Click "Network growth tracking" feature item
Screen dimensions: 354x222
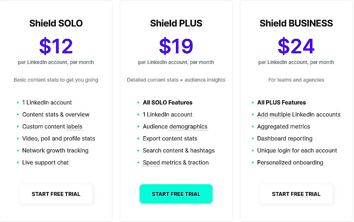point(55,150)
